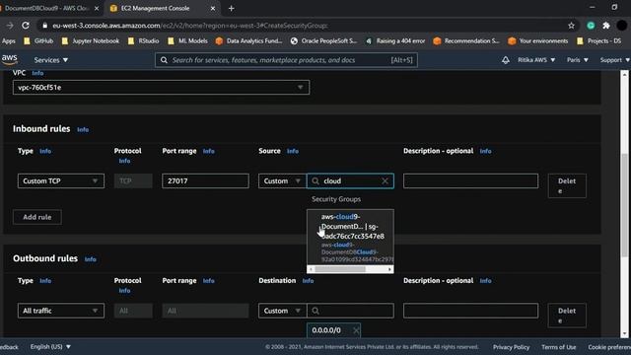
Task: Click the suggestion list scroll-right arrow
Action: (x=389, y=269)
